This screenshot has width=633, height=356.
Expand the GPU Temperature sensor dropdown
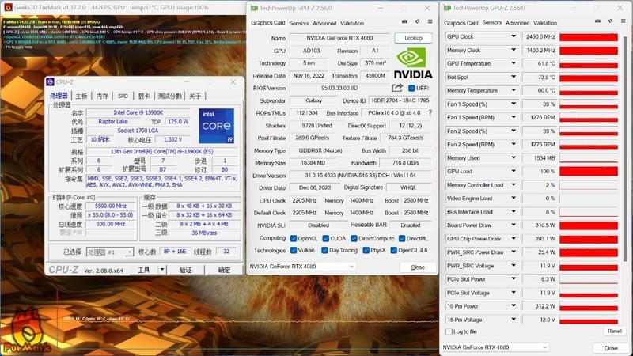click(x=514, y=63)
